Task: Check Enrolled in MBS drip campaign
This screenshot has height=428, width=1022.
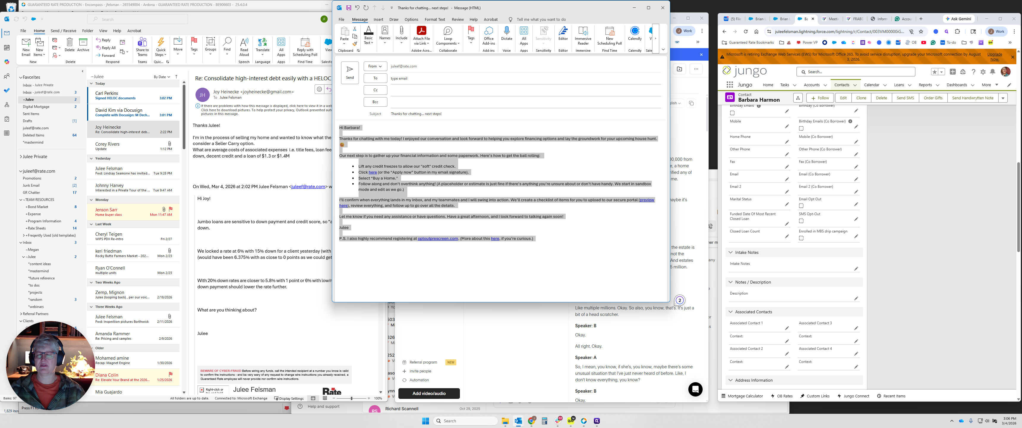Action: (801, 238)
